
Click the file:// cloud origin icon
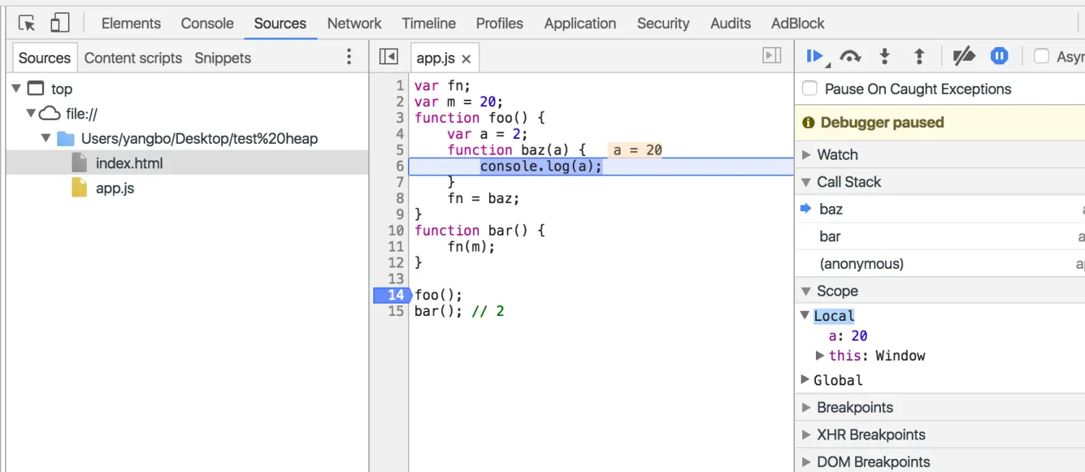click(x=49, y=113)
